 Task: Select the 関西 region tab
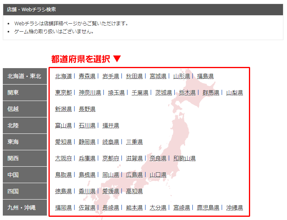pos(25,158)
